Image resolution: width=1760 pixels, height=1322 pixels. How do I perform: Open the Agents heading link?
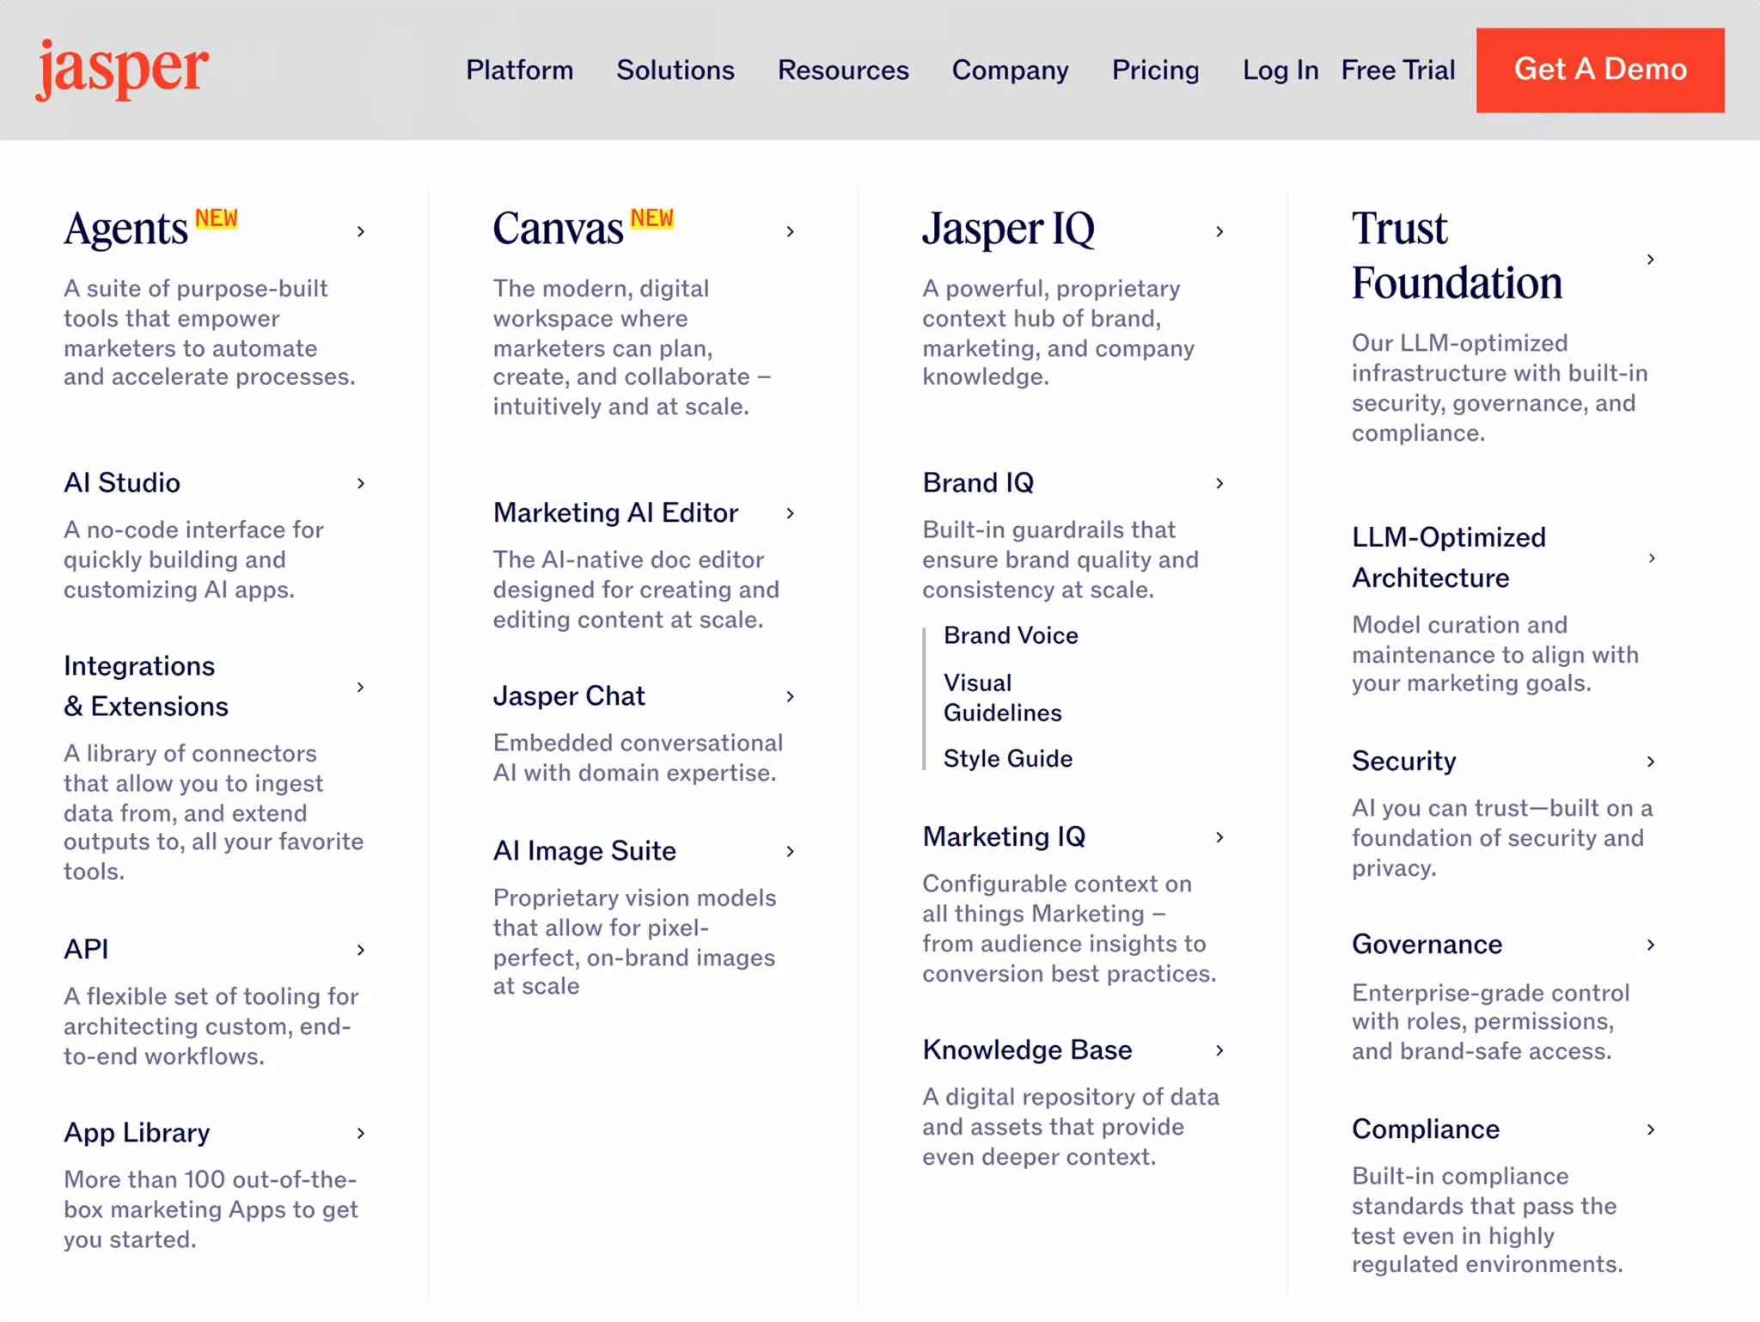click(x=126, y=230)
